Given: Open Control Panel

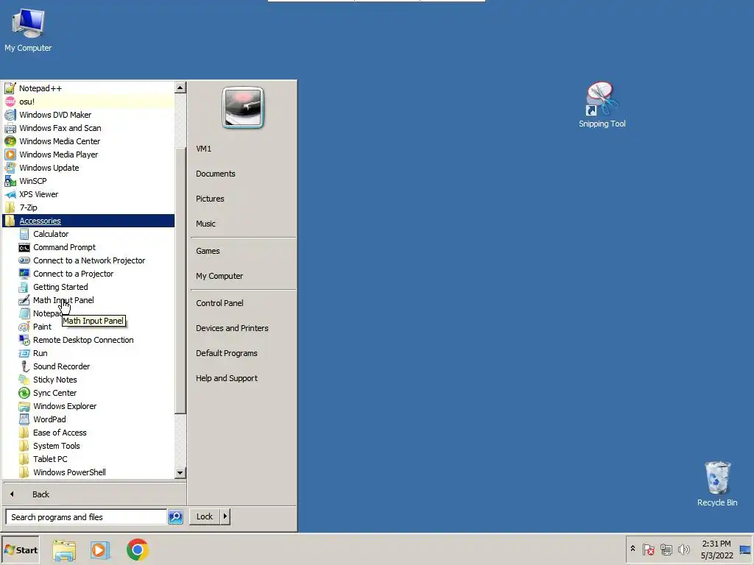Looking at the screenshot, I should [243, 303].
